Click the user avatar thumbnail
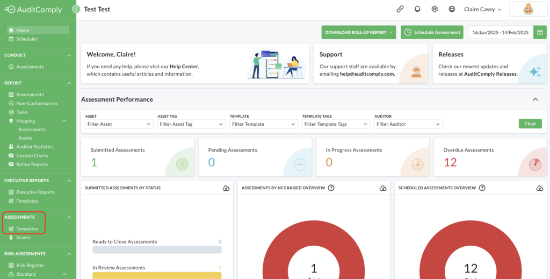The width and height of the screenshot is (550, 279). click(x=529, y=9)
